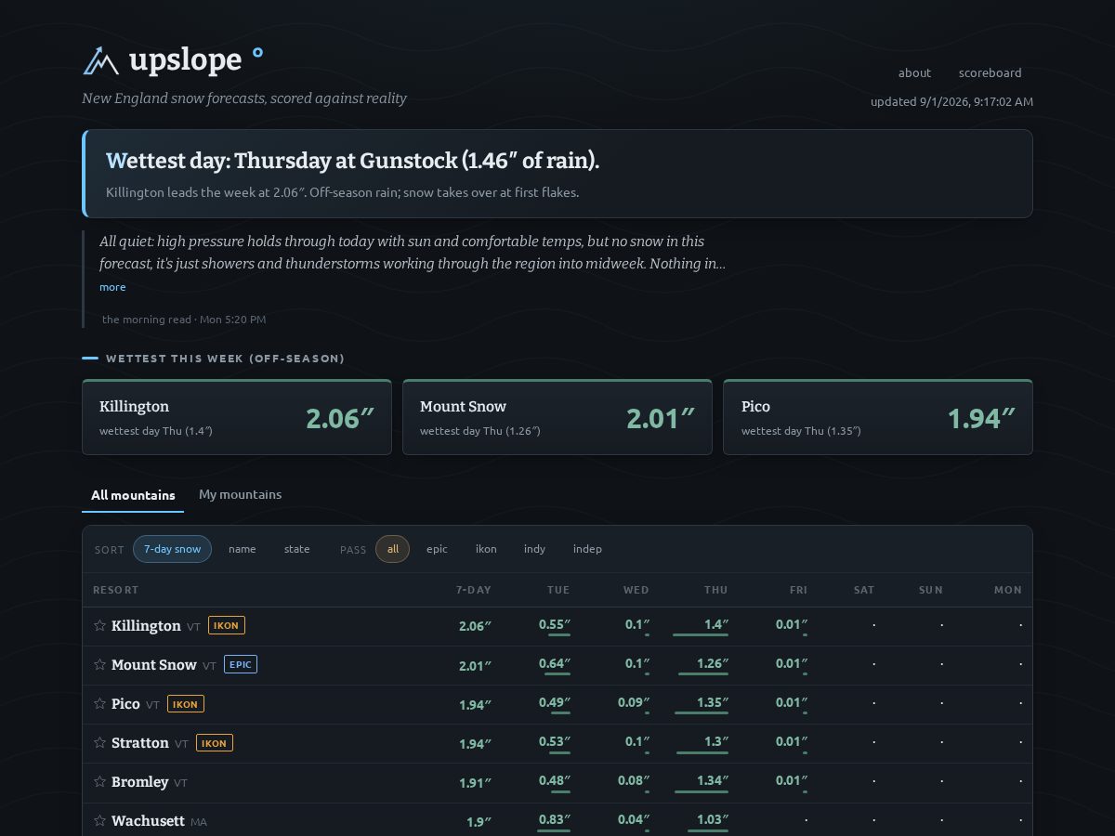Viewport: 1115px width, 836px height.
Task: Click Mount Snow's Tuesday 0.64″ cell
Action: (555, 665)
